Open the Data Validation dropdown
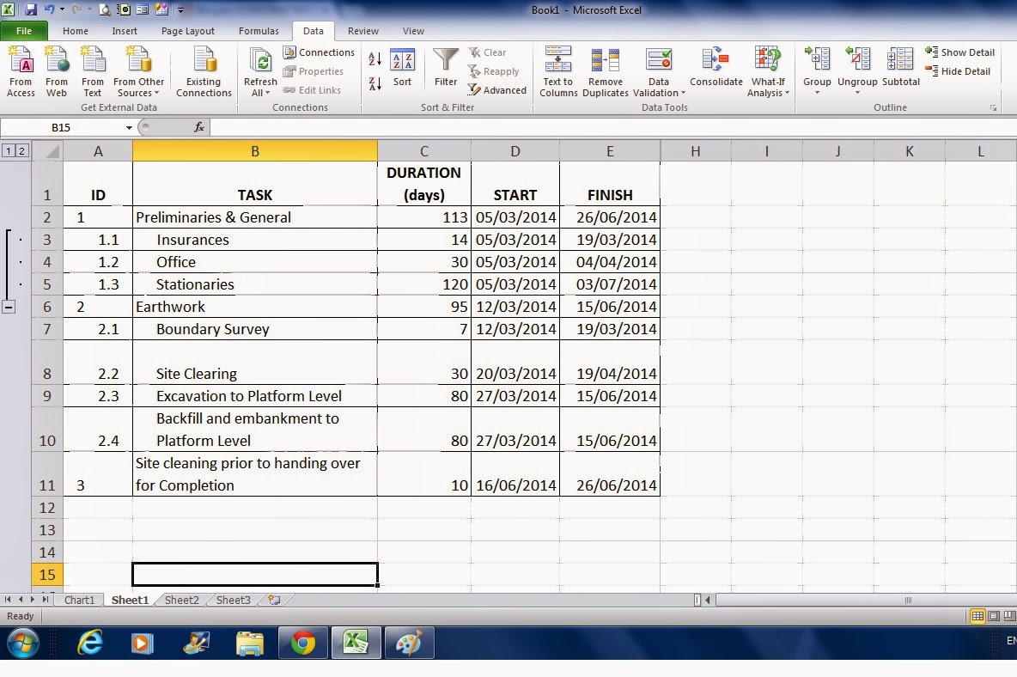1017x677 pixels. pos(658,88)
